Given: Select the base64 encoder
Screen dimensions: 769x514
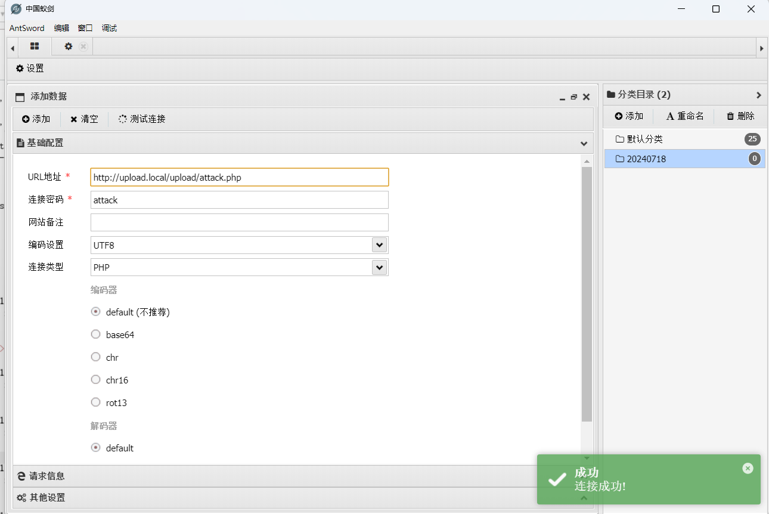Looking at the screenshot, I should pyautogui.click(x=95, y=335).
